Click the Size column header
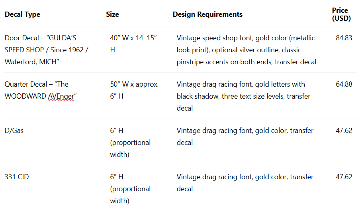The image size is (364, 210). (x=112, y=14)
